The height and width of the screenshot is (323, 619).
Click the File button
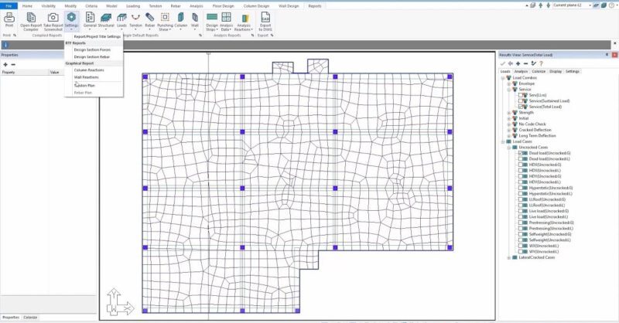[x=9, y=5]
